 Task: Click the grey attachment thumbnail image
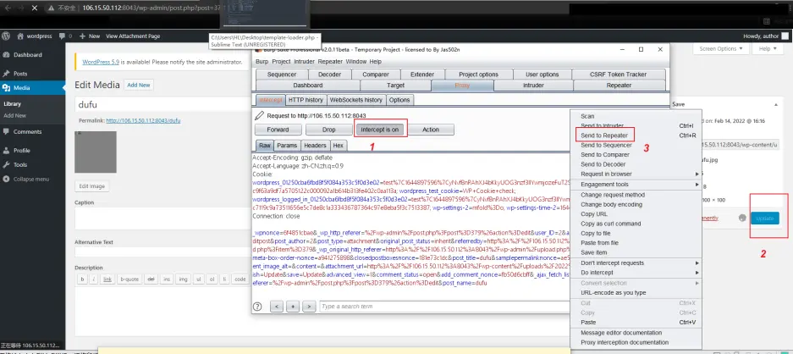(96, 152)
